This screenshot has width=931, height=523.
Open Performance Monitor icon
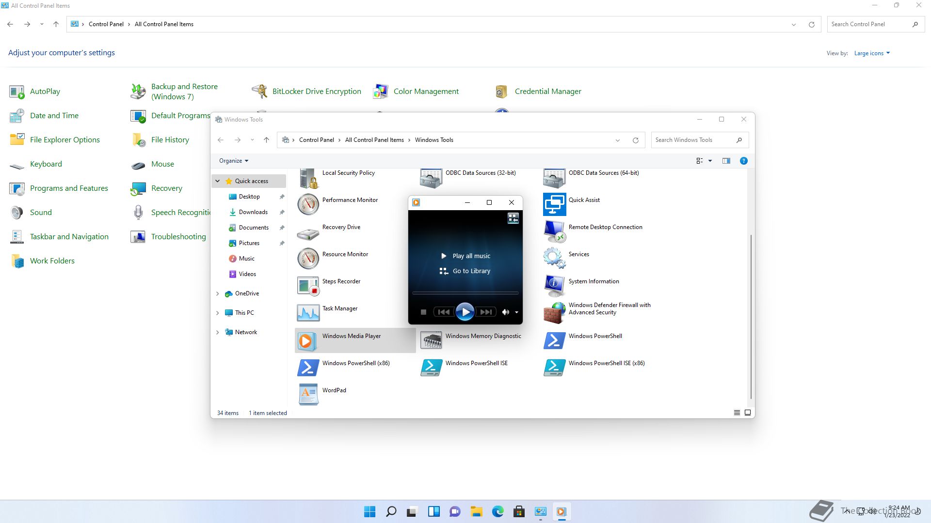(x=308, y=204)
